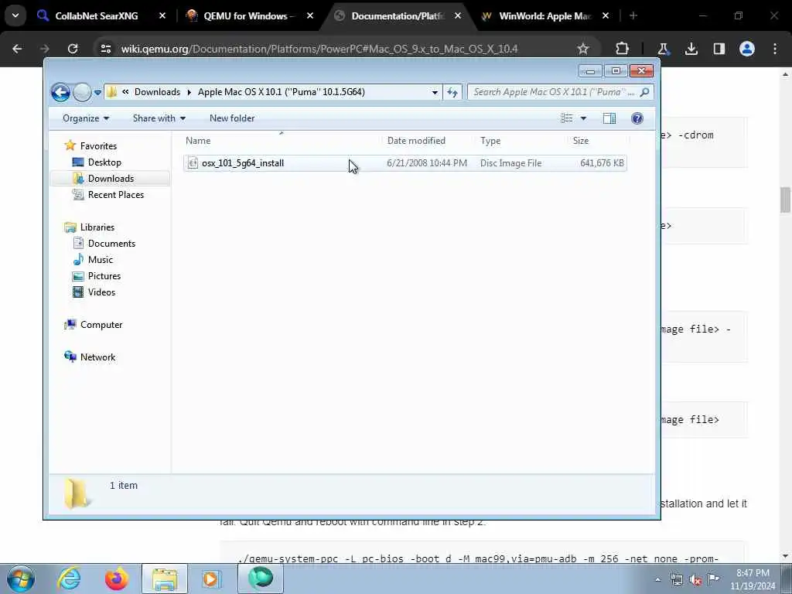Image resolution: width=792 pixels, height=594 pixels.
Task: View site information icon in address bar
Action: pyautogui.click(x=105, y=49)
